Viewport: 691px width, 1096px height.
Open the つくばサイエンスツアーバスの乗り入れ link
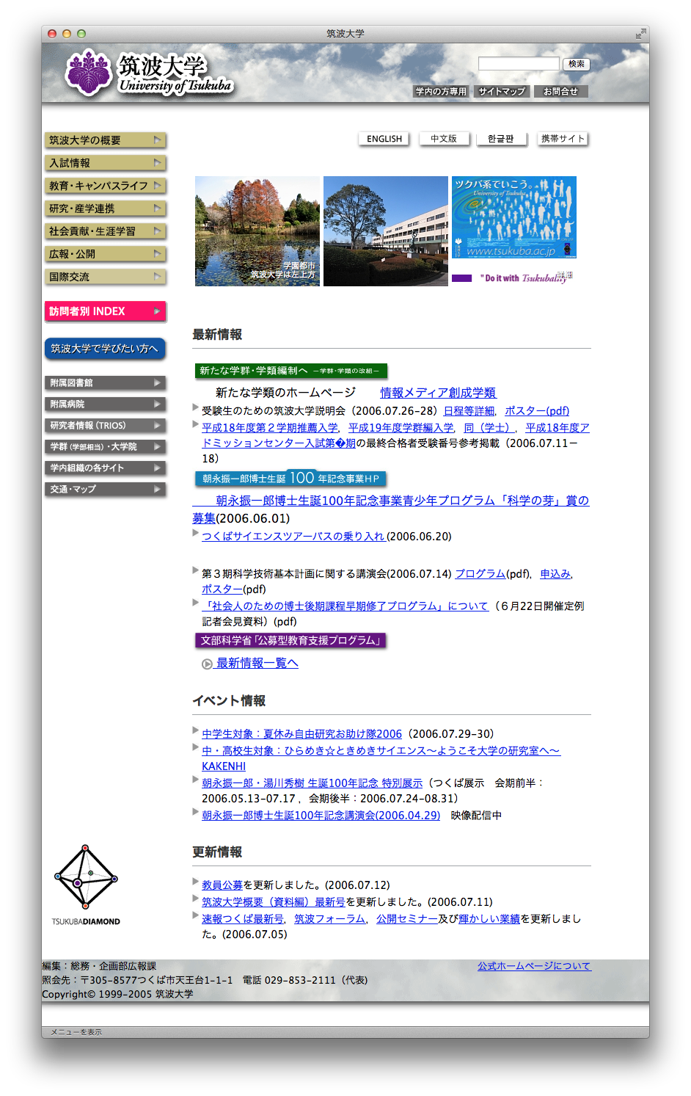coord(293,537)
